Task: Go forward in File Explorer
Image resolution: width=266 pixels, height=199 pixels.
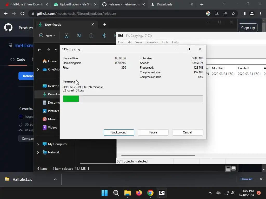Action: point(48,49)
